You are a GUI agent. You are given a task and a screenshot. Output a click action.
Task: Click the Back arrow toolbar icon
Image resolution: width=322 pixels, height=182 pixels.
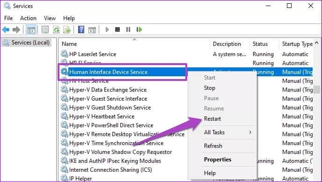(x=6, y=30)
